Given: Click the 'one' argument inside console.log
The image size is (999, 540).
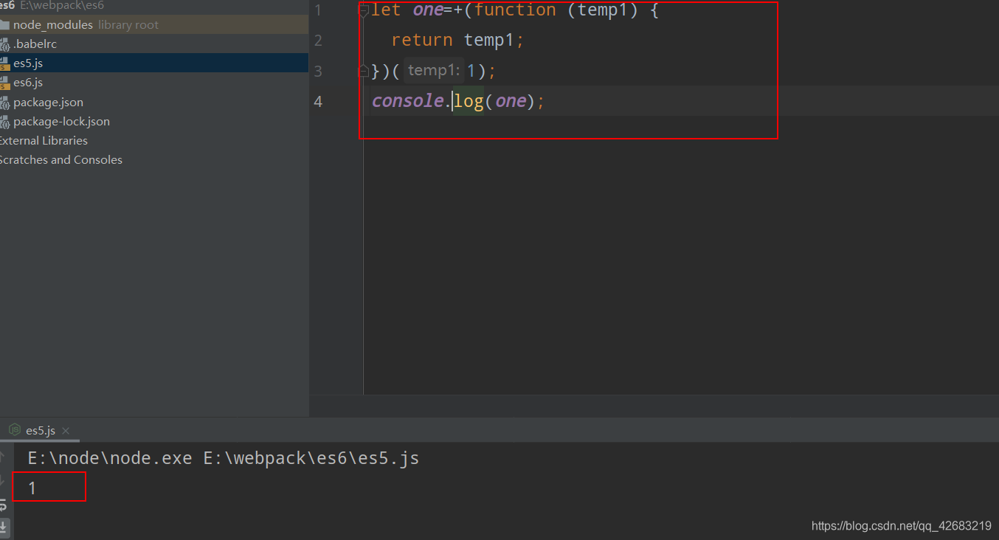Looking at the screenshot, I should (x=510, y=101).
